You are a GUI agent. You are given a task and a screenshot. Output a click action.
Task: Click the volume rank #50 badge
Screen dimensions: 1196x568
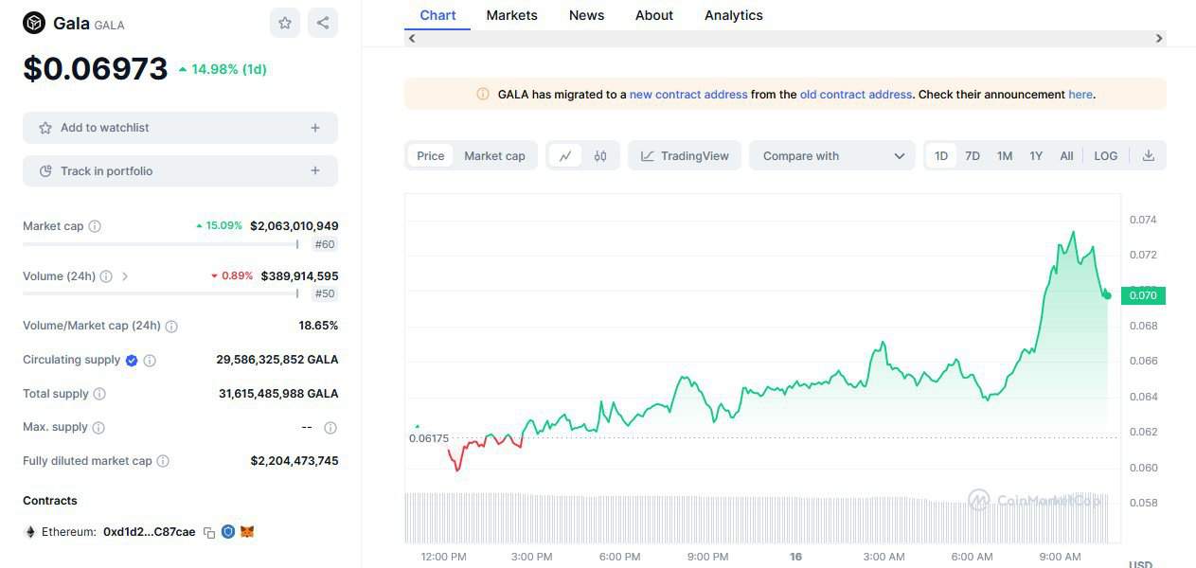(325, 293)
